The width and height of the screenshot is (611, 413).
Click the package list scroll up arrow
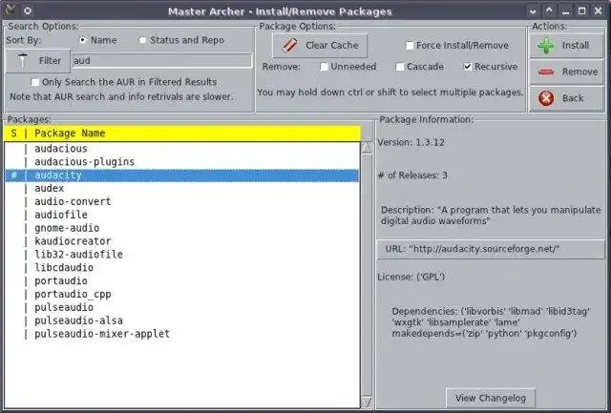pyautogui.click(x=367, y=148)
